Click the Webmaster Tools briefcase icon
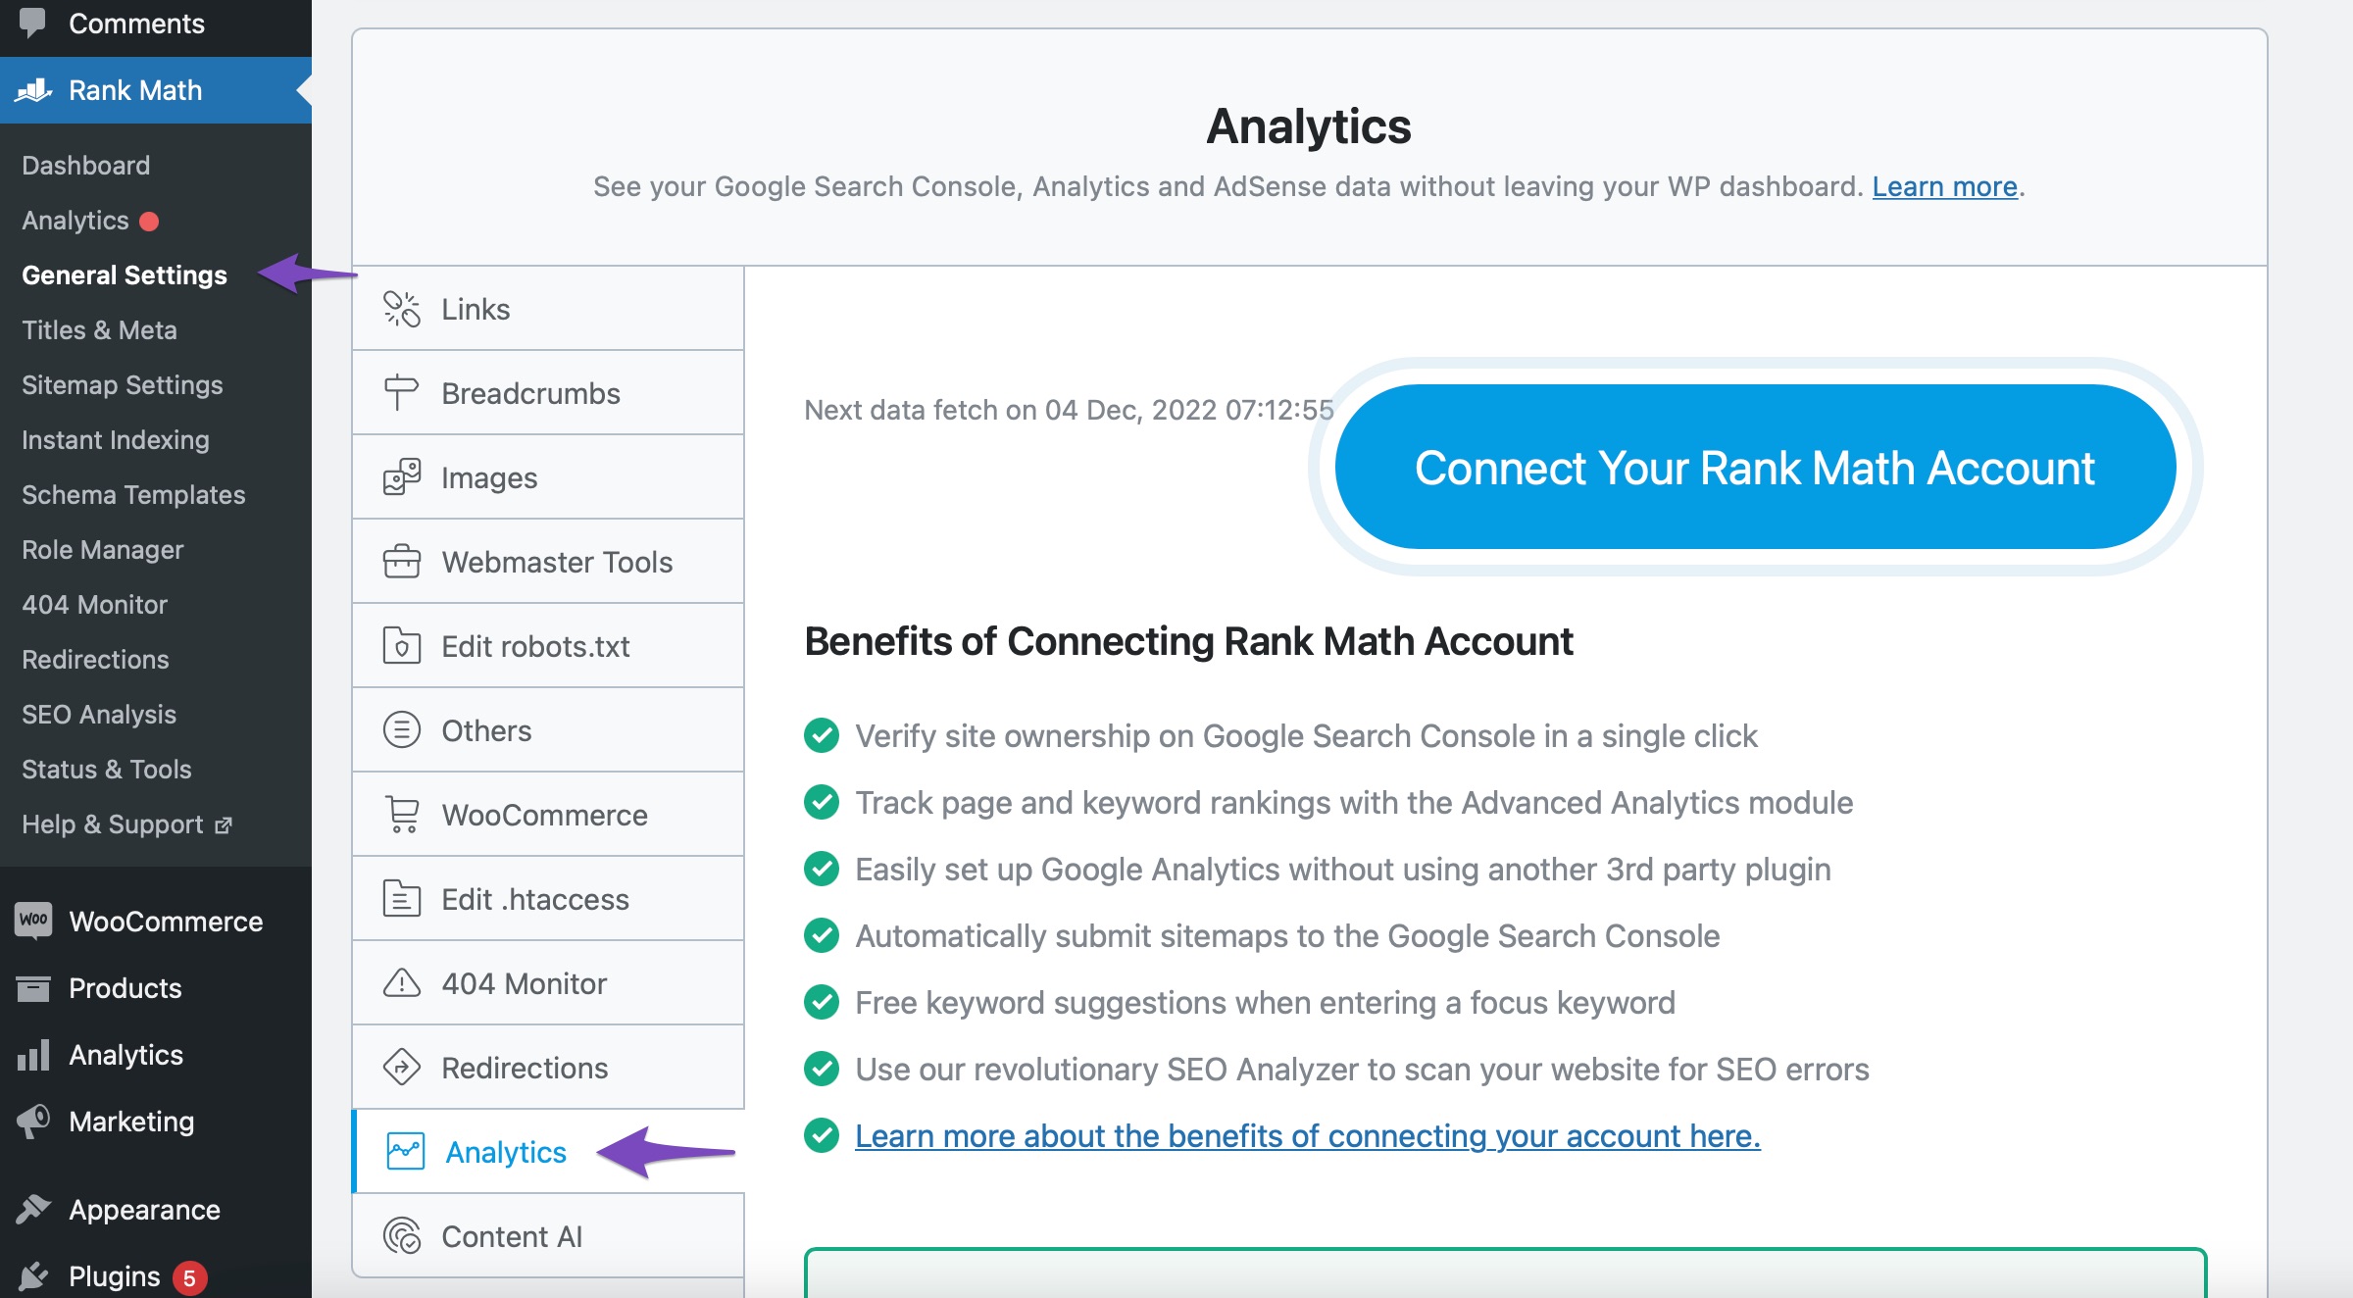 (401, 562)
